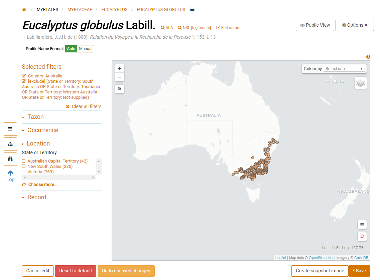Switch Profile Name Format to Manual

pyautogui.click(x=85, y=48)
